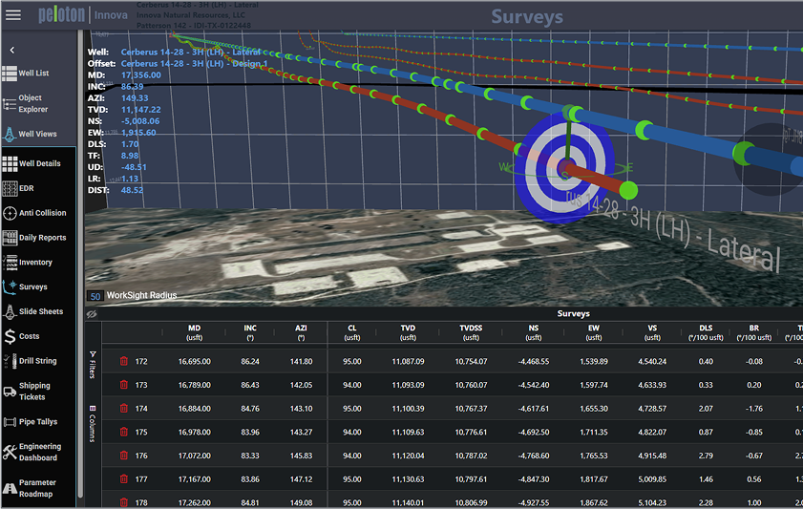This screenshot has height=509, width=803.
Task: Expand the Columns side panel
Action: 93,419
